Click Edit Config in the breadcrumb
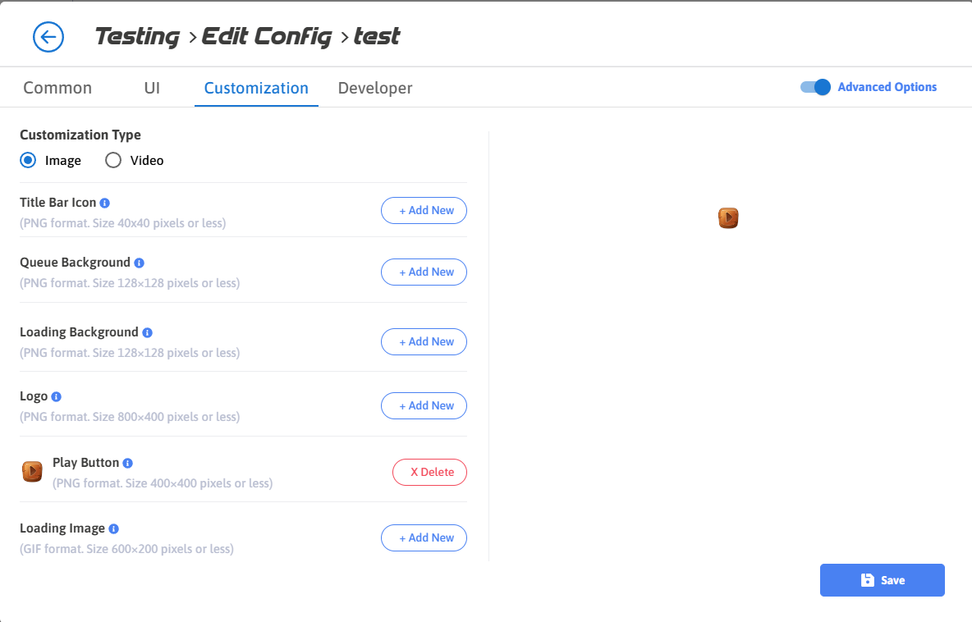Image resolution: width=972 pixels, height=622 pixels. 267,37
